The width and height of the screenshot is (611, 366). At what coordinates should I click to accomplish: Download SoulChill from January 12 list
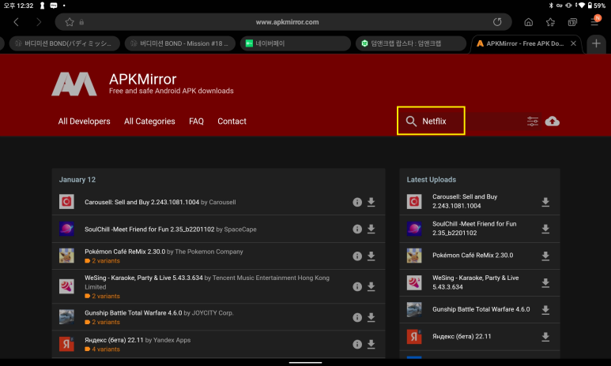coord(372,229)
